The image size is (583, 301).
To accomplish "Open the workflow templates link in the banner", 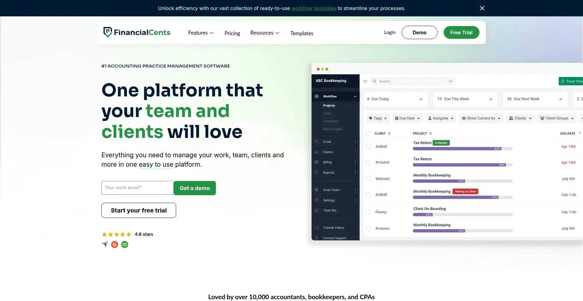I will pyautogui.click(x=313, y=8).
